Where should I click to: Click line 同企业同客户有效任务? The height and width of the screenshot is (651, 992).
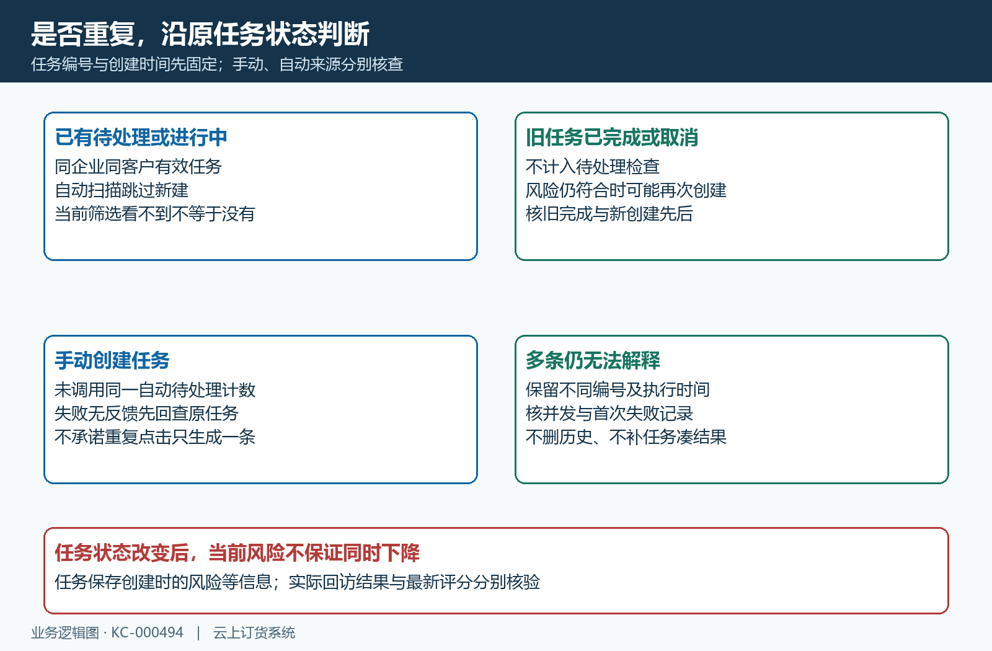point(138,167)
